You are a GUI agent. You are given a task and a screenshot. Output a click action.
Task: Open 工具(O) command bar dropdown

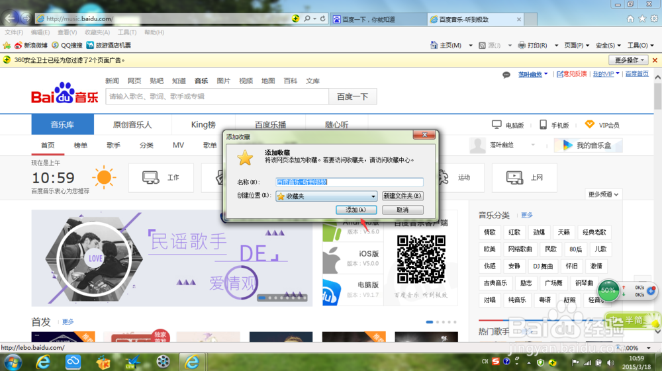[640, 45]
